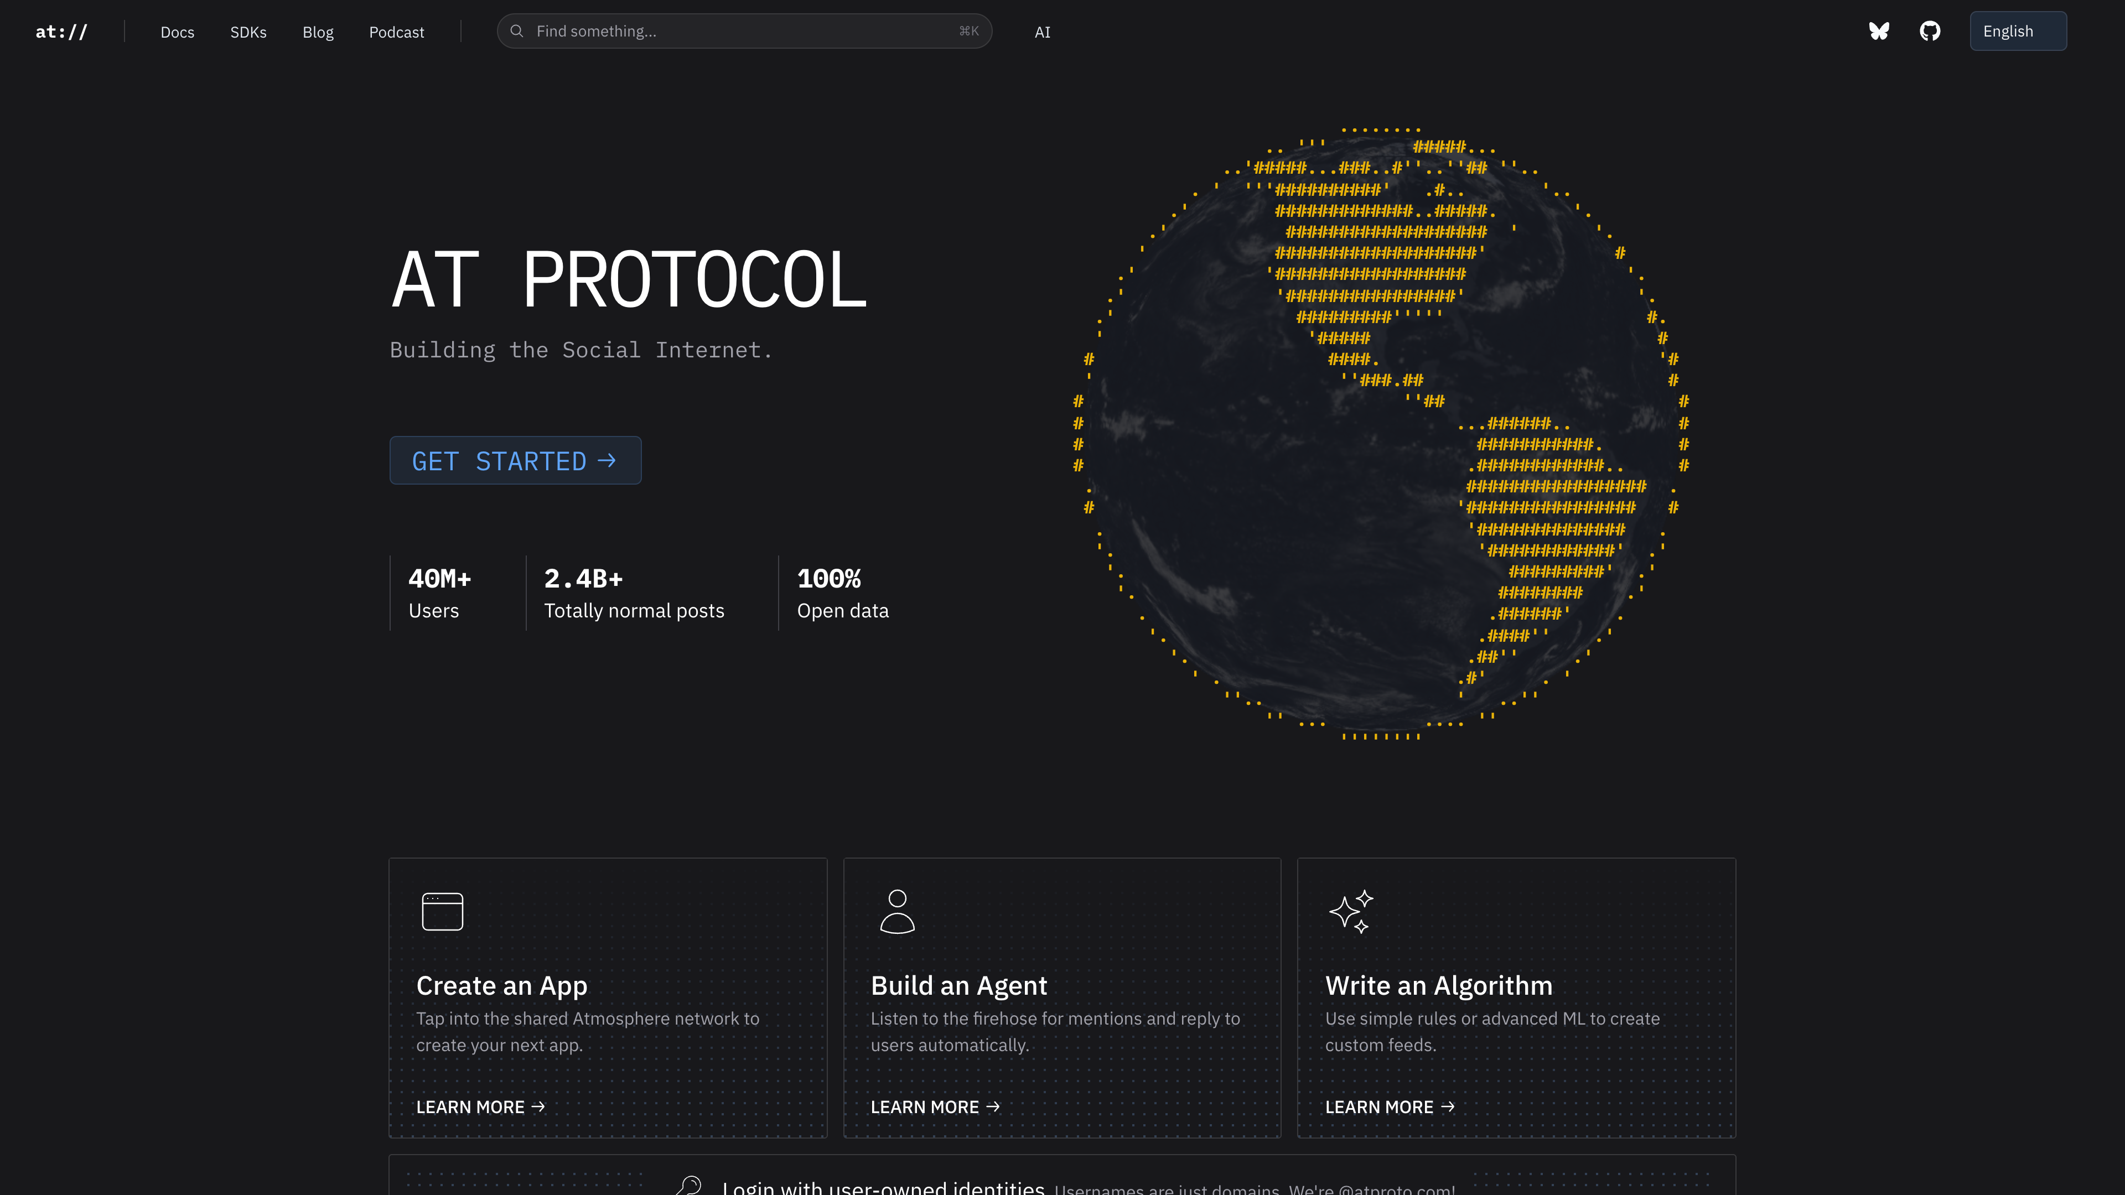Focus the Find something search field
Image resolution: width=2125 pixels, height=1195 pixels.
[744, 32]
